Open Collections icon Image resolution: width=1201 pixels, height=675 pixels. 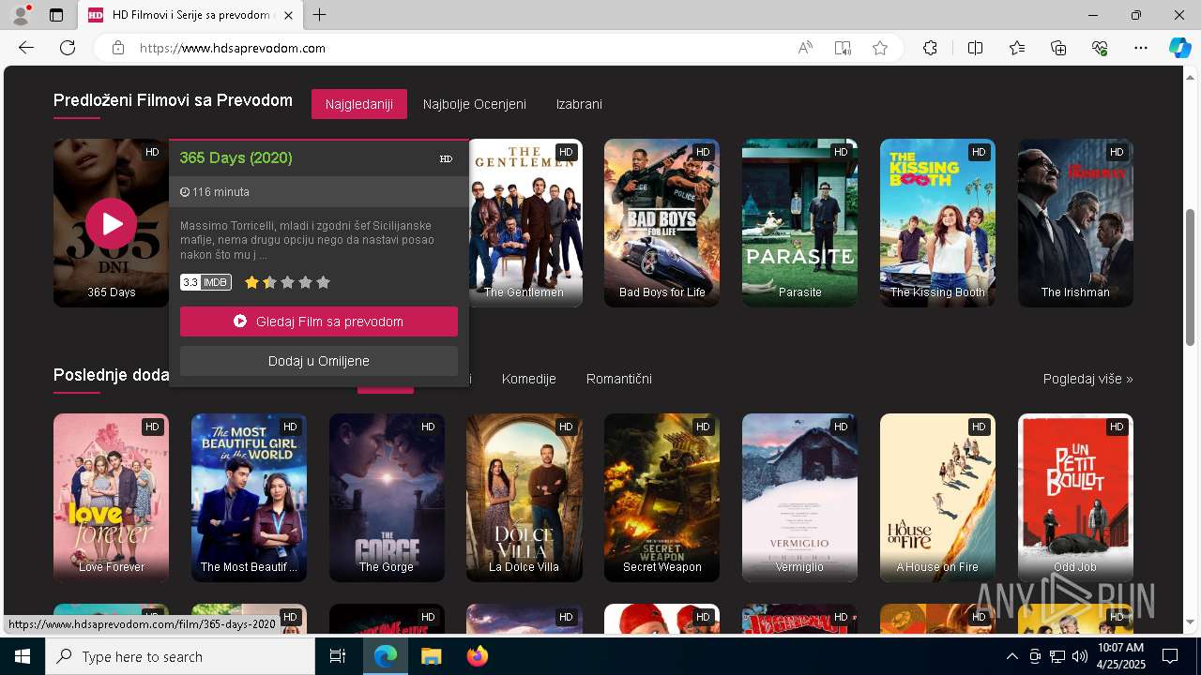pos(1058,48)
